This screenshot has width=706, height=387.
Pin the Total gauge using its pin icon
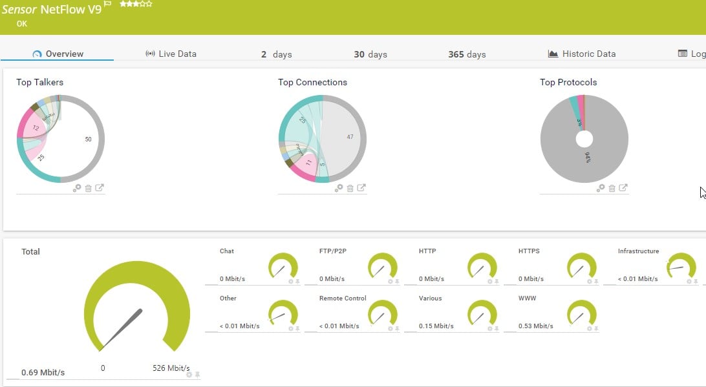coord(197,373)
